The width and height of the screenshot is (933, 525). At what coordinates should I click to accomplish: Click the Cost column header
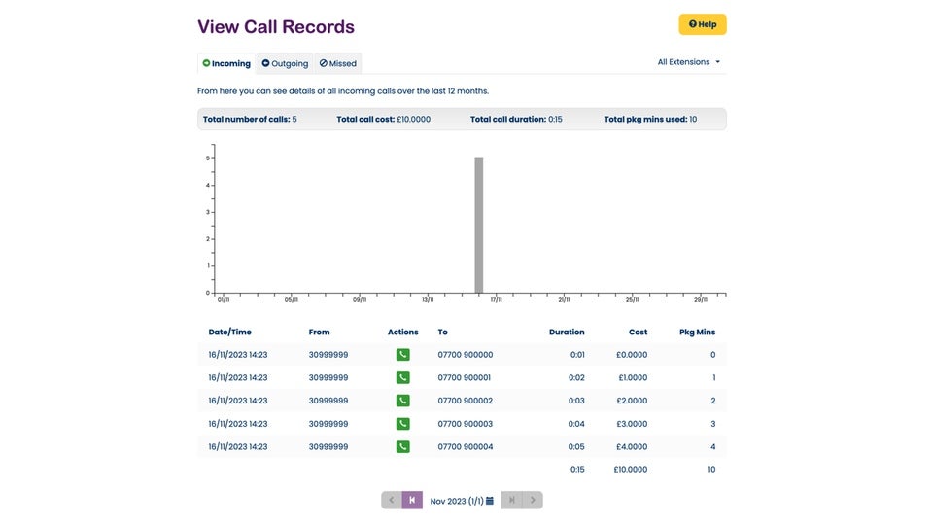click(638, 332)
